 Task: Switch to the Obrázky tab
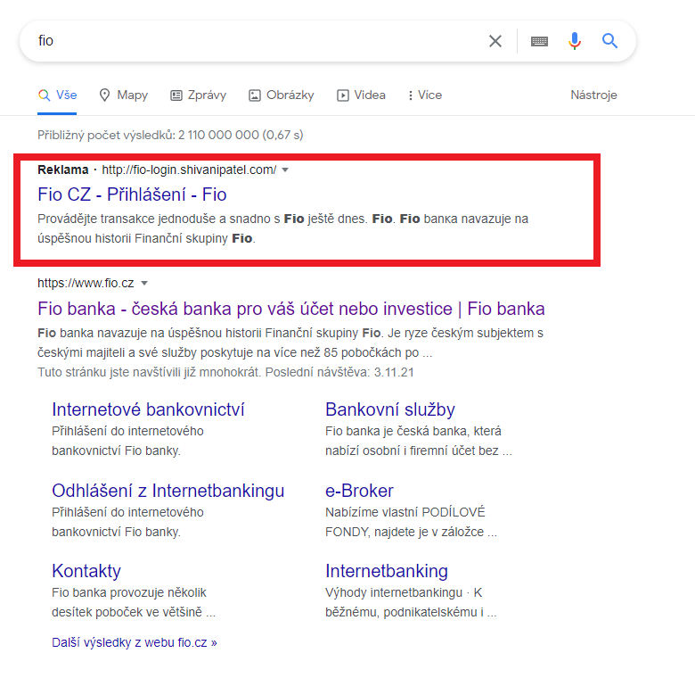281,95
